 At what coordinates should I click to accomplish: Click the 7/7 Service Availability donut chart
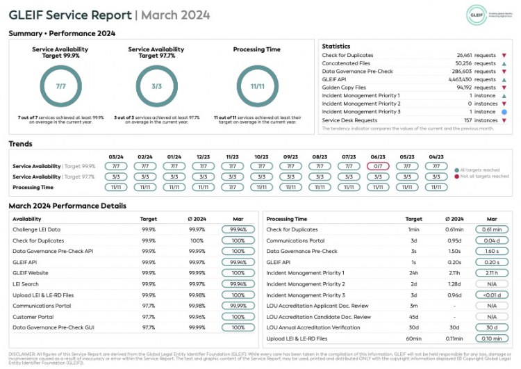pyautogui.click(x=60, y=86)
